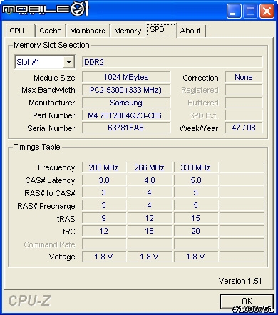Click the 200 MHz frequency cell

(104, 167)
